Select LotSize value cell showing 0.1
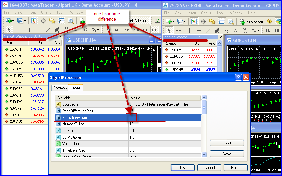The image size is (282, 176). point(165,131)
